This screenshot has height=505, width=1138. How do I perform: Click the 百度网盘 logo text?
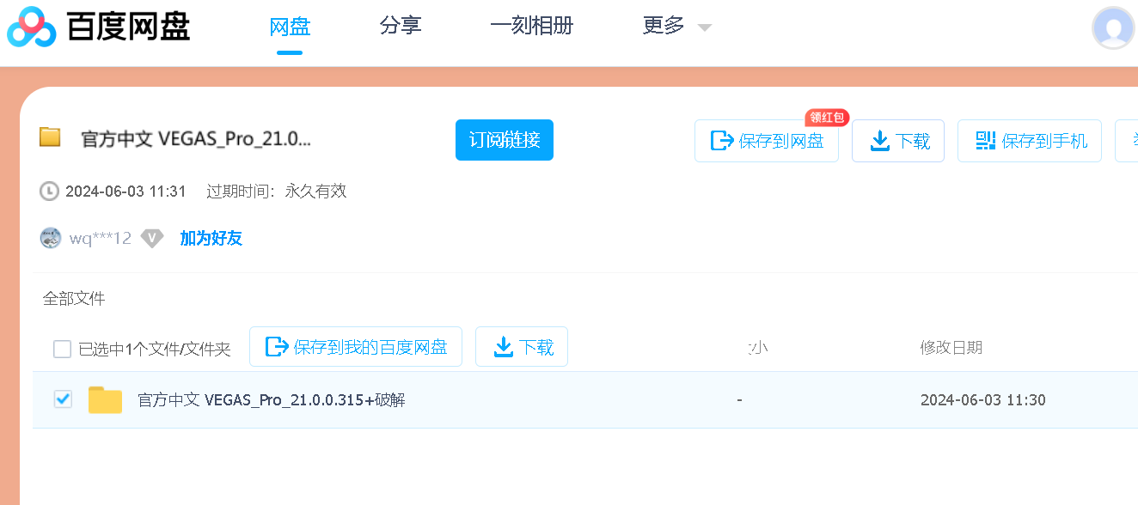click(x=128, y=27)
